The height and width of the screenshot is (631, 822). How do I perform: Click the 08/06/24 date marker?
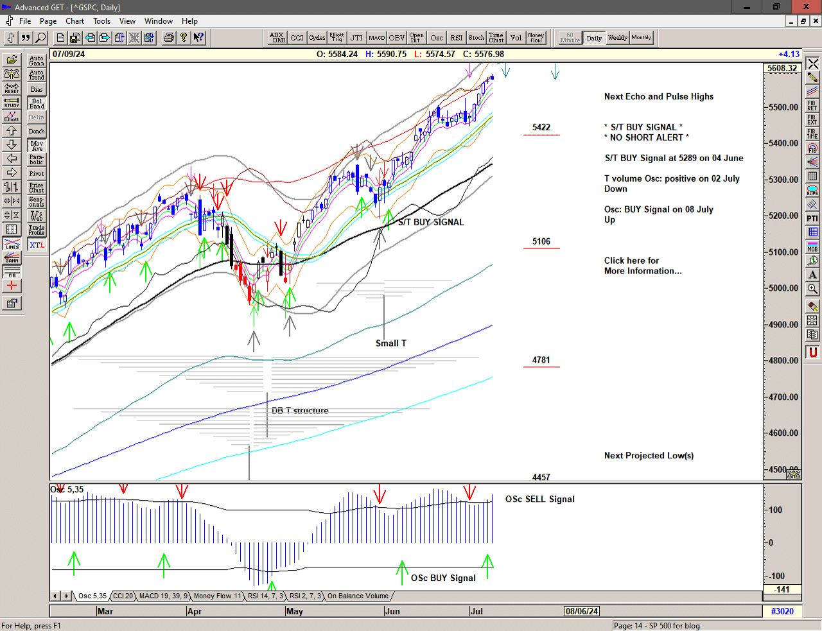point(582,611)
